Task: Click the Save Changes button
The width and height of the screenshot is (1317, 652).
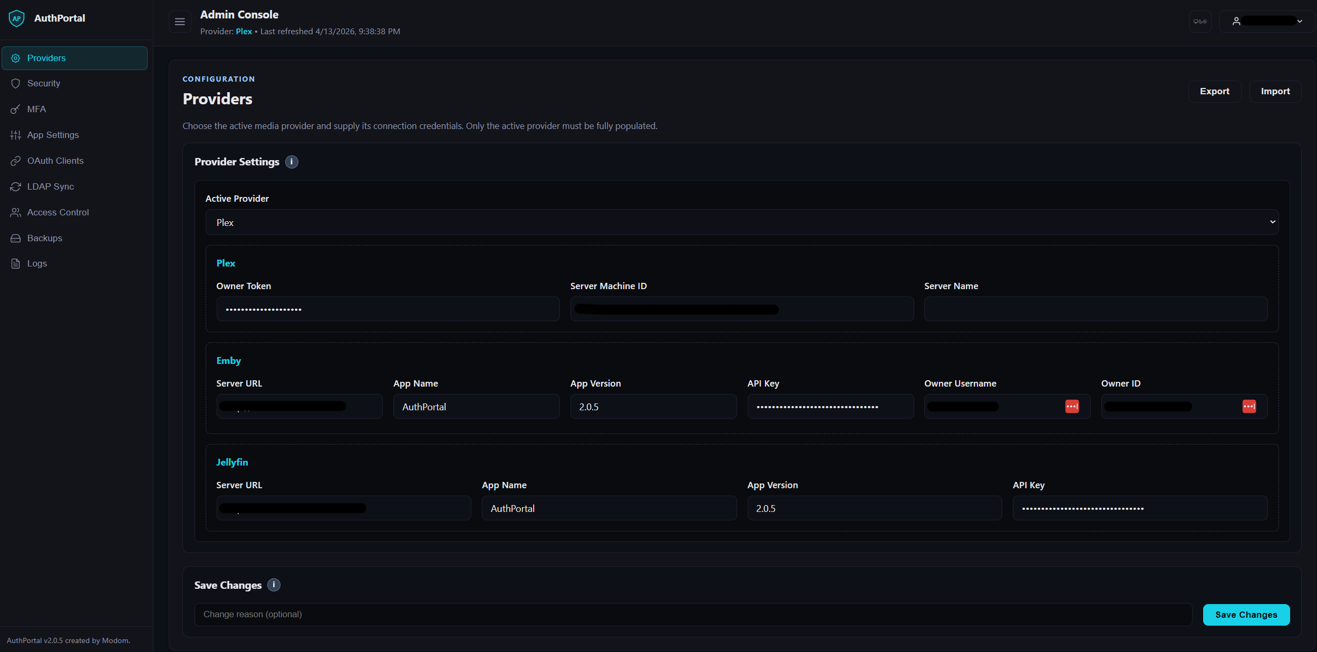Action: click(x=1246, y=615)
